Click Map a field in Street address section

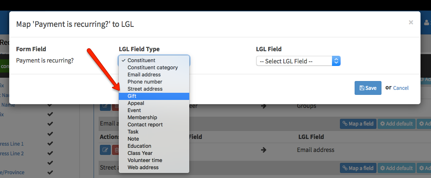tap(358, 168)
